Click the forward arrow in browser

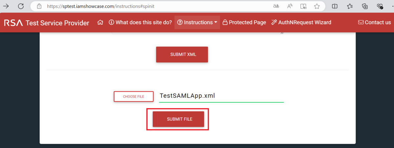[6, 6]
